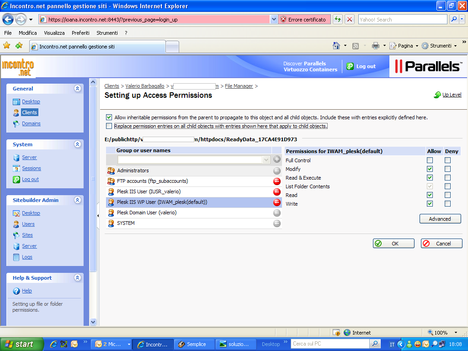This screenshot has height=351, width=468.
Task: Remove FTP accounts entry with red icon
Action: 277,181
